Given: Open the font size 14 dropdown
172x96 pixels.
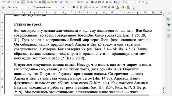Looking at the screenshot, I should 69,7.
